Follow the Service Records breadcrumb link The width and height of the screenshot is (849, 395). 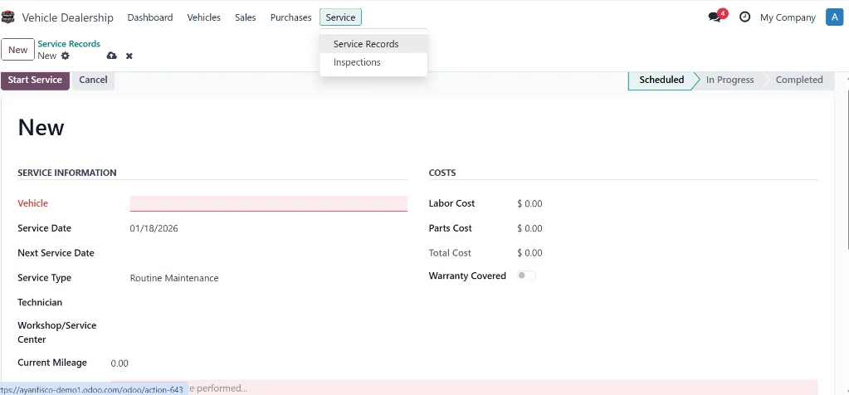point(69,44)
